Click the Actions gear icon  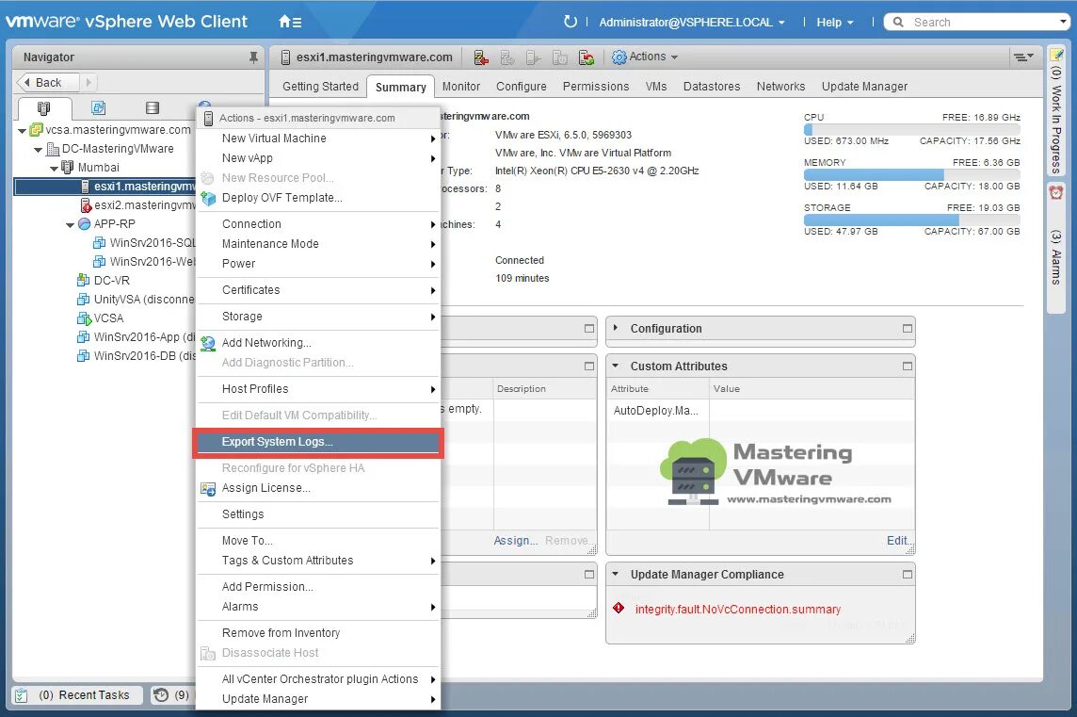[619, 57]
